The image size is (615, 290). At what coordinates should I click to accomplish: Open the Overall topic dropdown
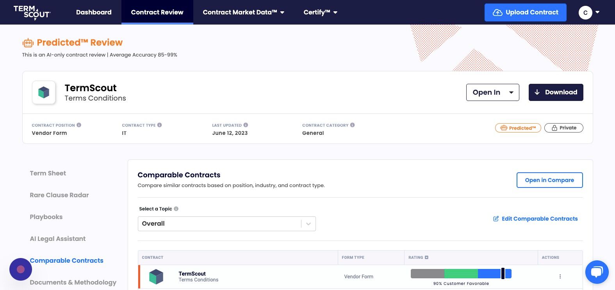226,224
